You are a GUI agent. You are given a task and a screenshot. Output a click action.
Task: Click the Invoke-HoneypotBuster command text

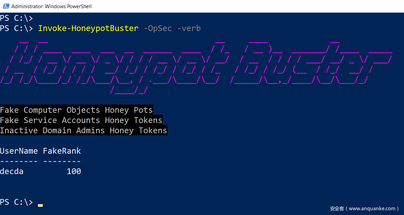click(x=88, y=28)
